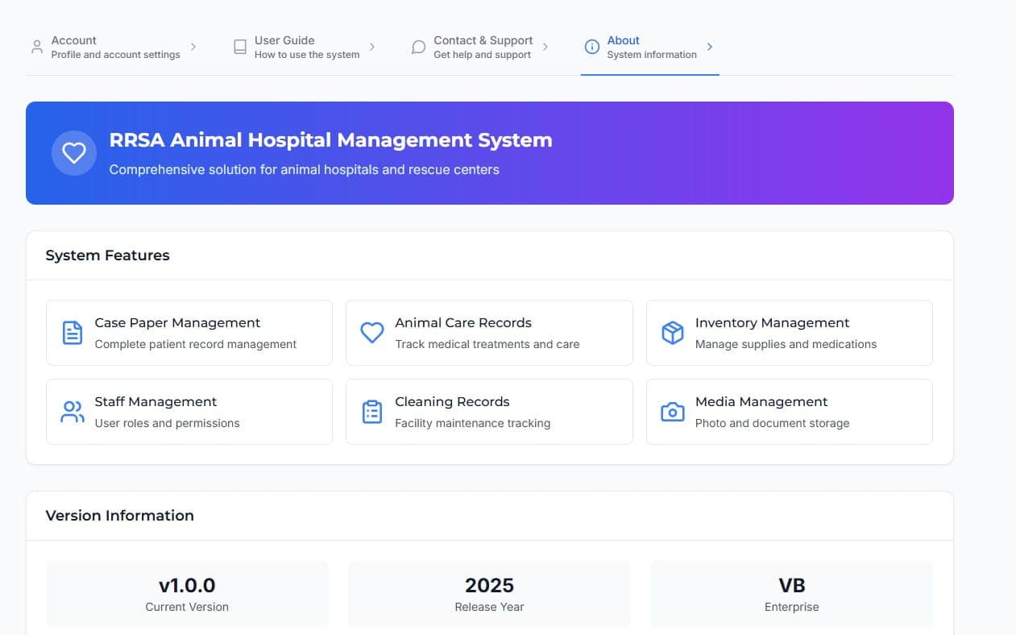Click 'Complete patient record management' description
Viewport: 1016px width, 635px height.
pos(196,344)
